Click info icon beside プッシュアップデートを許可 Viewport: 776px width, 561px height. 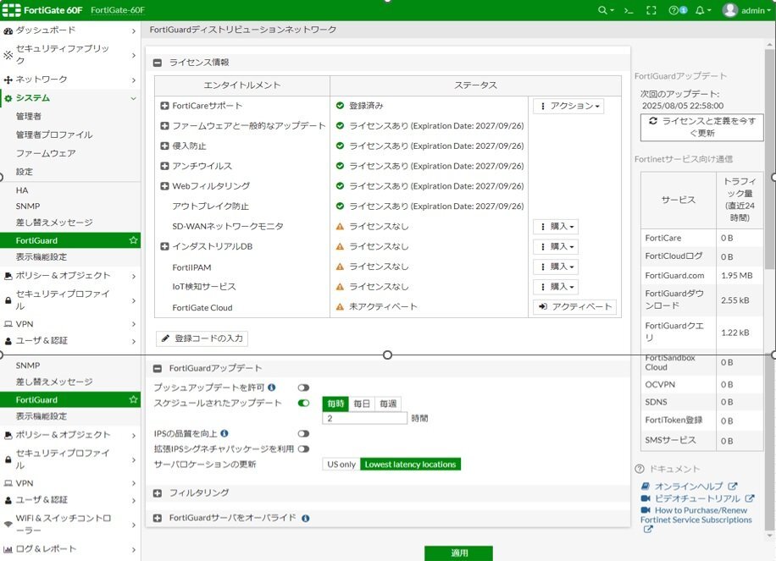[x=272, y=388]
